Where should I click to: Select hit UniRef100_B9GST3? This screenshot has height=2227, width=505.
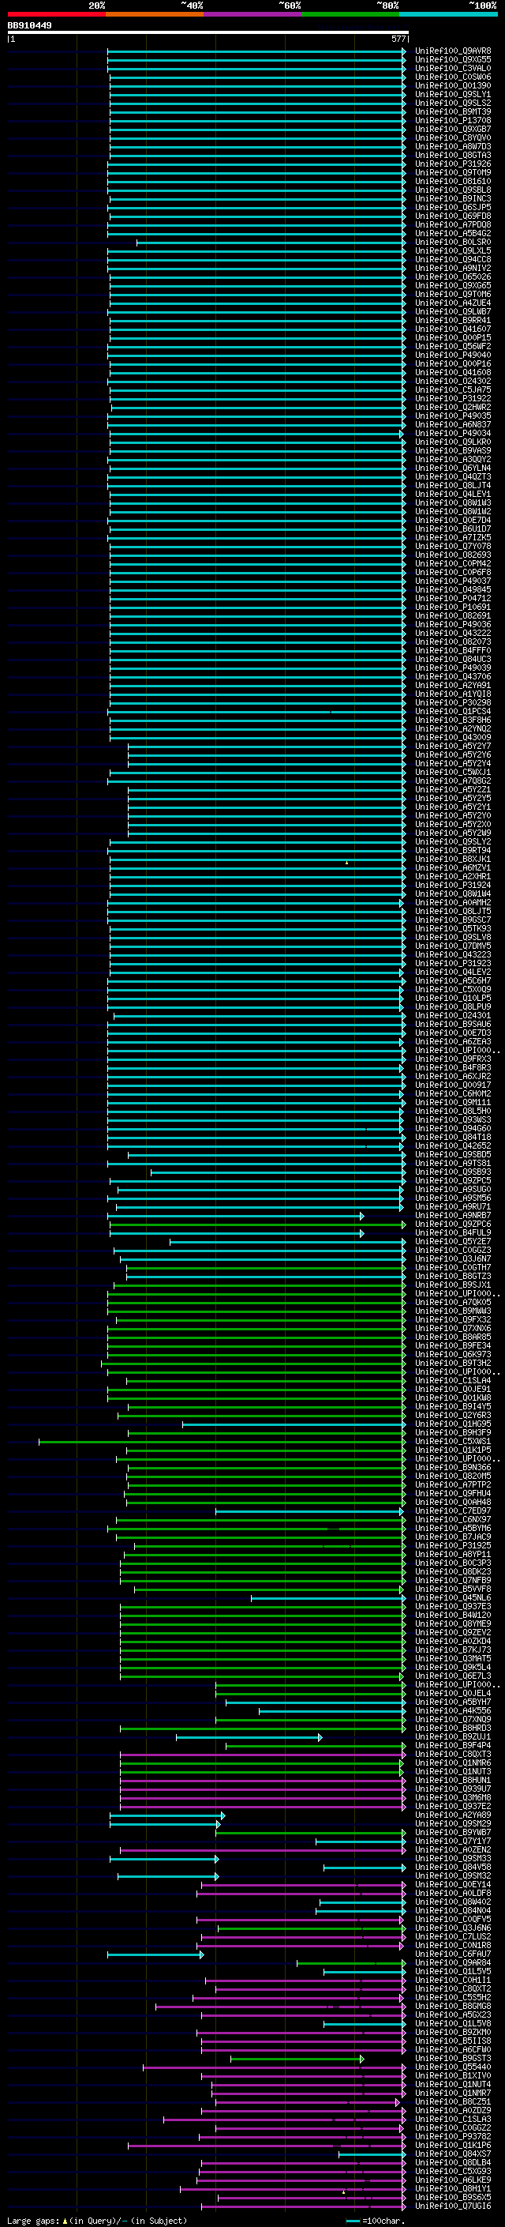coord(453,2059)
